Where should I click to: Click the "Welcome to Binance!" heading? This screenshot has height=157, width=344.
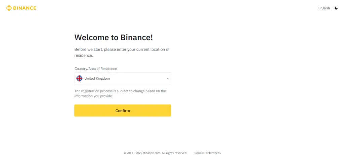114,37
